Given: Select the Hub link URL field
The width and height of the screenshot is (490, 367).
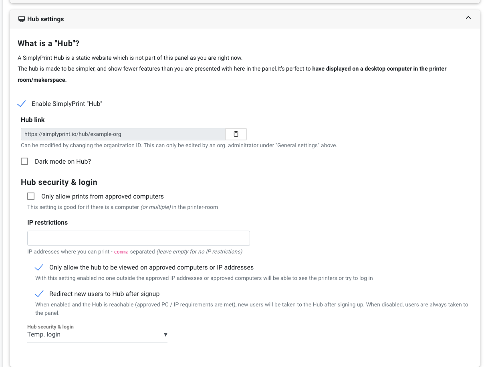Looking at the screenshot, I should click(x=123, y=134).
